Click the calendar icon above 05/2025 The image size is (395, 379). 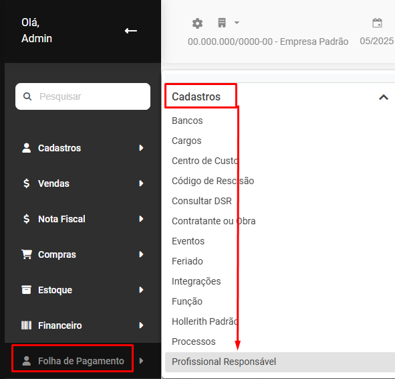pyautogui.click(x=377, y=23)
